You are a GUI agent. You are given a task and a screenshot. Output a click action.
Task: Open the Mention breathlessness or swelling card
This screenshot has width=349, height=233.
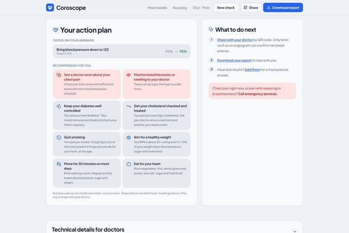[x=156, y=84]
